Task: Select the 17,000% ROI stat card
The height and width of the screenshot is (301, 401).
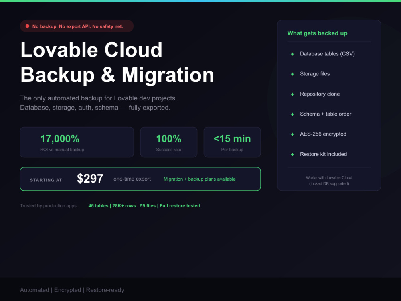Action: click(x=77, y=142)
